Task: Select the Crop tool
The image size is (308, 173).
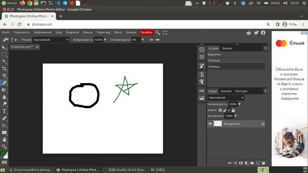Action: [4, 69]
